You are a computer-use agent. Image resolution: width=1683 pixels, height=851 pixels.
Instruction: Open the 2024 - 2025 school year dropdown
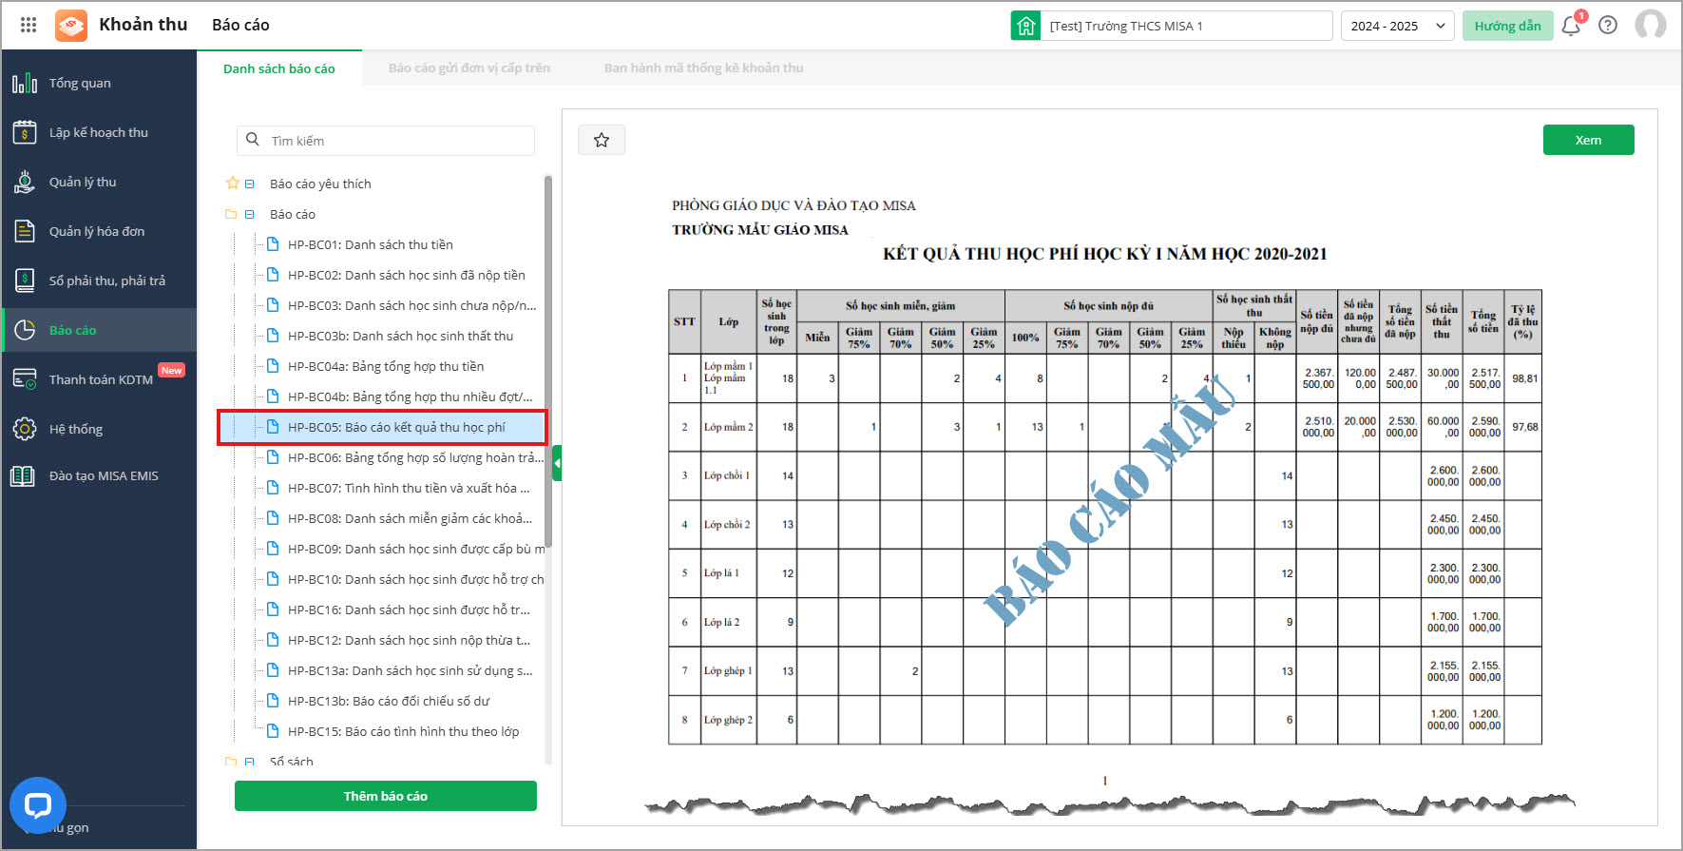(x=1397, y=26)
